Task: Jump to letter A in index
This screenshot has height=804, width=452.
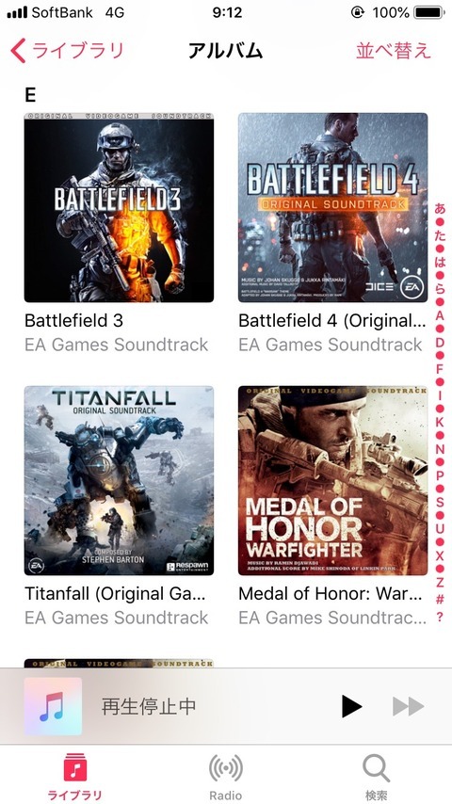Action: point(440,315)
